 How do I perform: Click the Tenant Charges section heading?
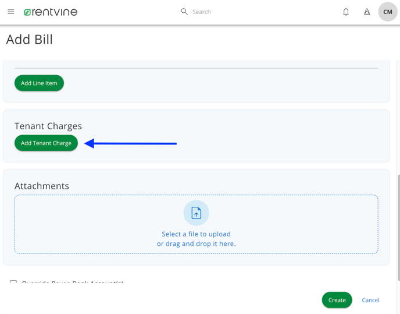48,126
